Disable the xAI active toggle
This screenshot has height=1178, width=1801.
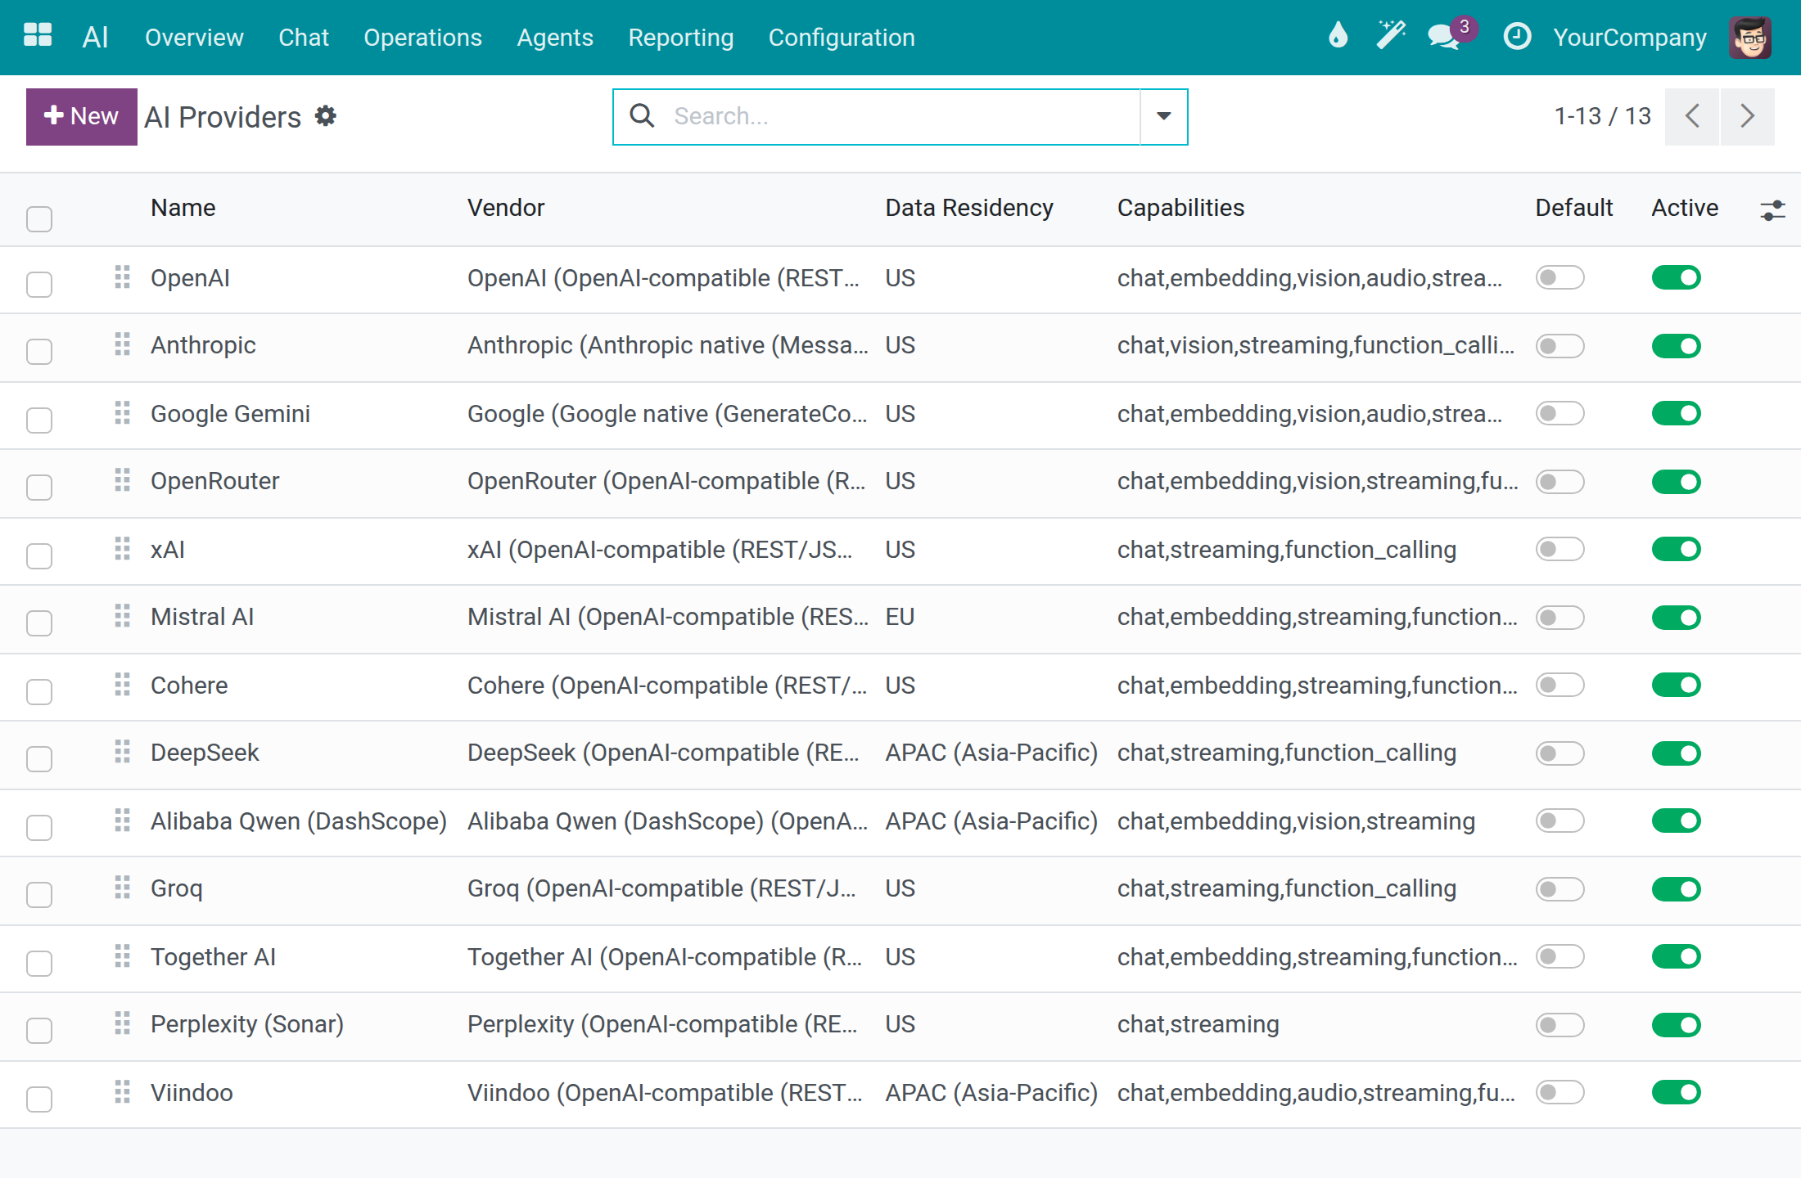(x=1676, y=549)
